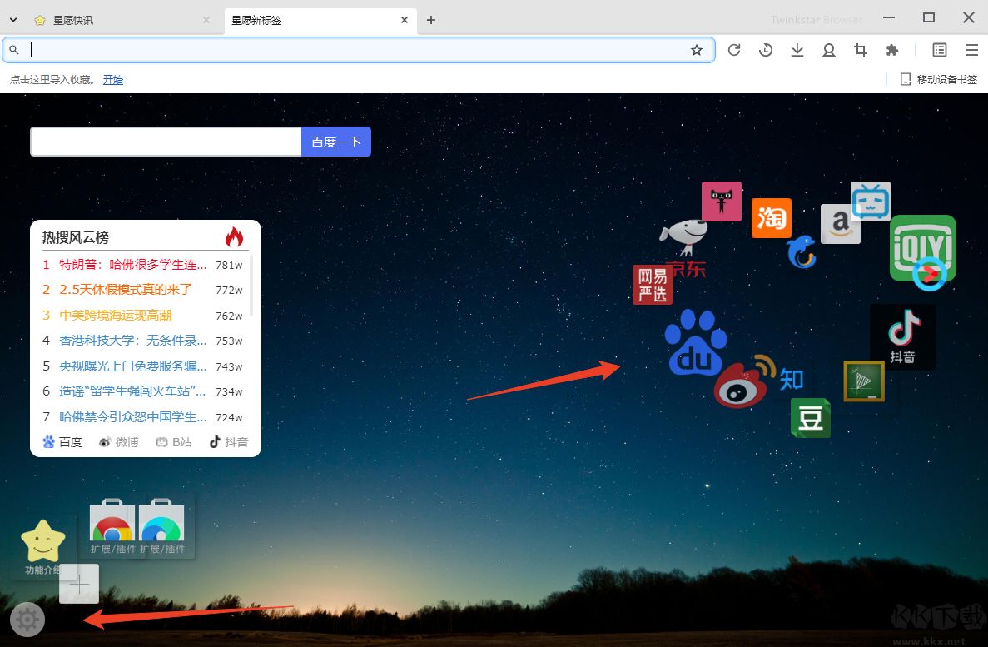988x647 pixels.
Task: Close the 星愿快讯 tab
Action: (206, 20)
